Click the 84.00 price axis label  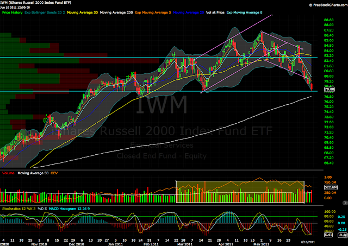328,51
